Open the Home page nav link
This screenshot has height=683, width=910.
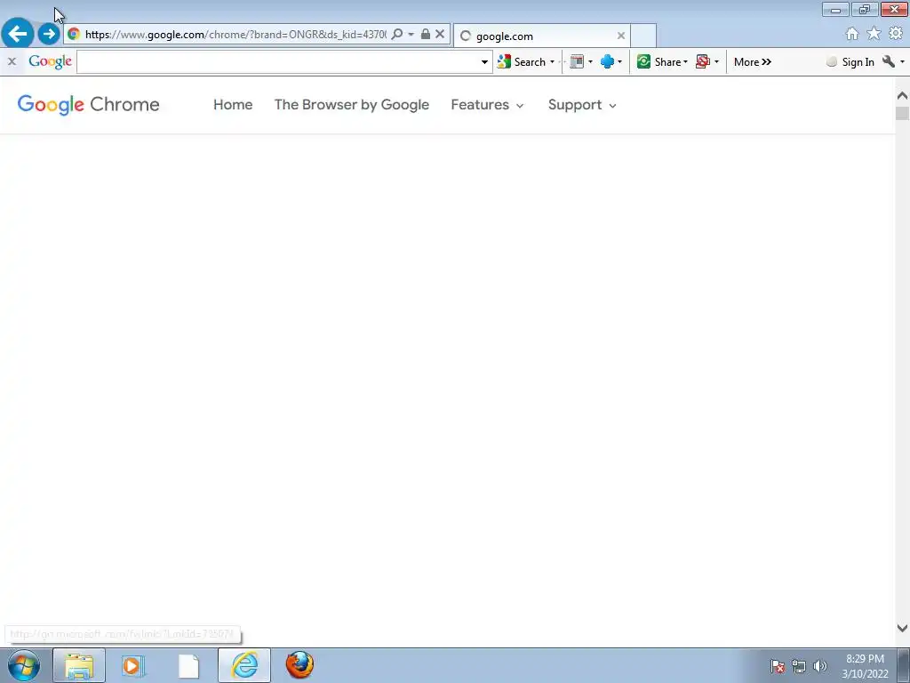233,105
